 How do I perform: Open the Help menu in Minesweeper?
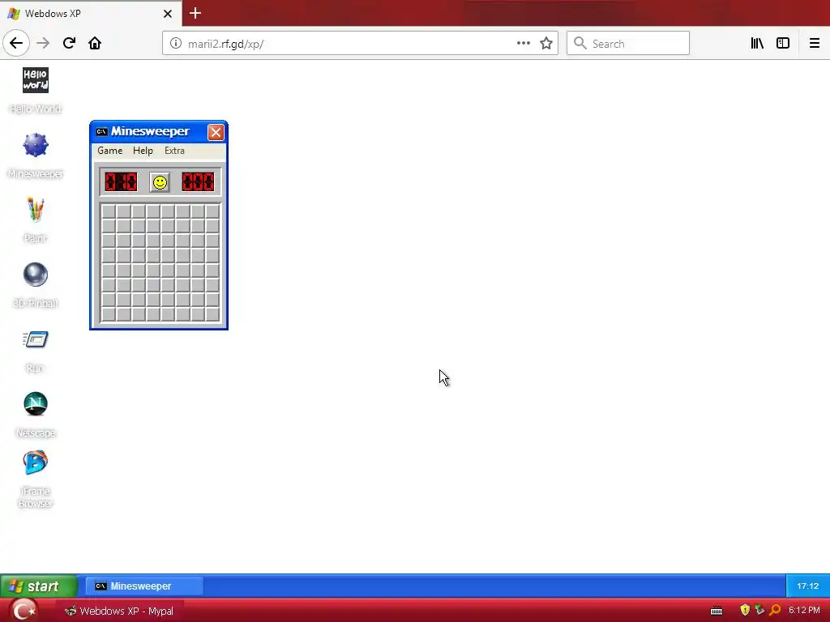coord(143,151)
